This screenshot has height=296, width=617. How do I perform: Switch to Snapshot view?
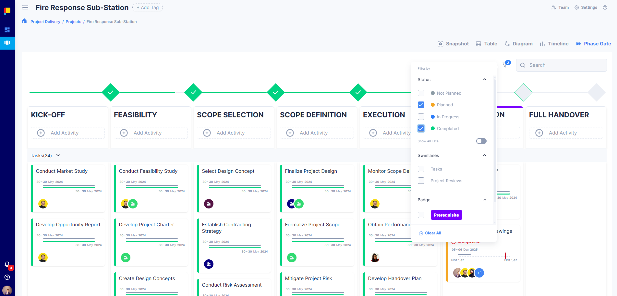click(x=453, y=44)
